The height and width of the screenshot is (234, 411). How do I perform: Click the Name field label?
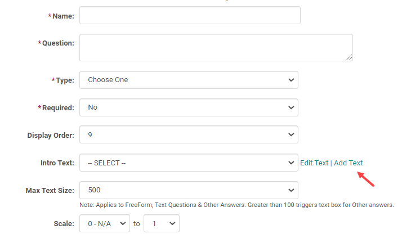(63, 16)
